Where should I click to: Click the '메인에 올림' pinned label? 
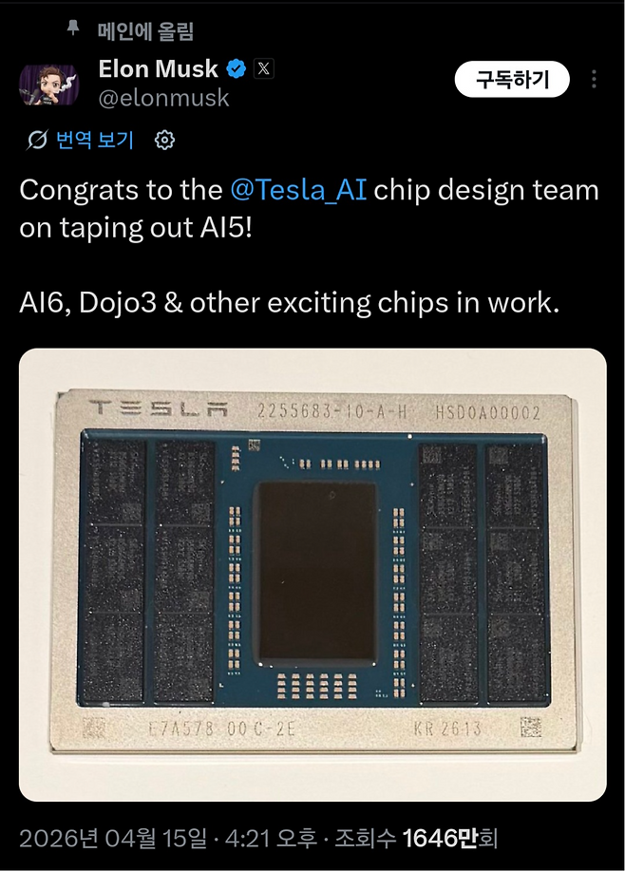145,31
